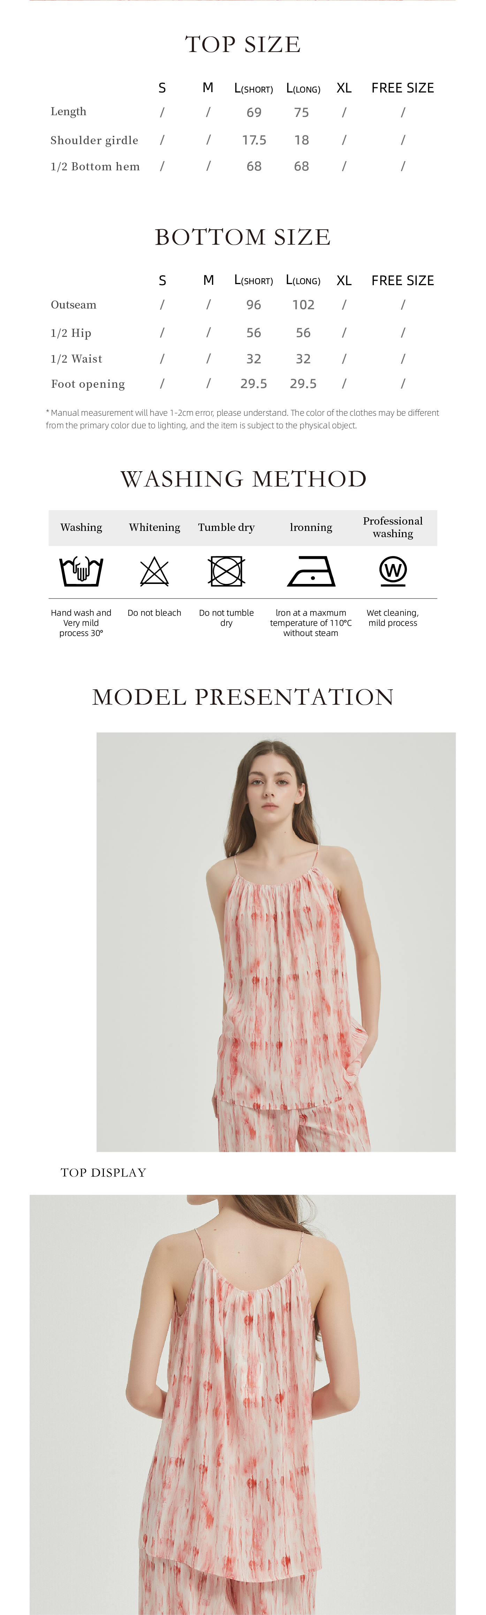The height and width of the screenshot is (1615, 486).
Task: Click the iron symbol icon
Action: coord(311,571)
